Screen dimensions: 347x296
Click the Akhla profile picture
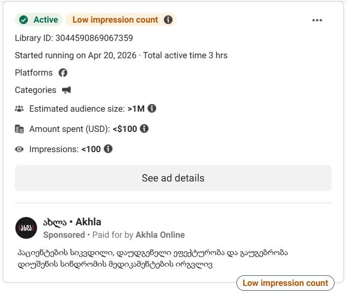coord(26,228)
